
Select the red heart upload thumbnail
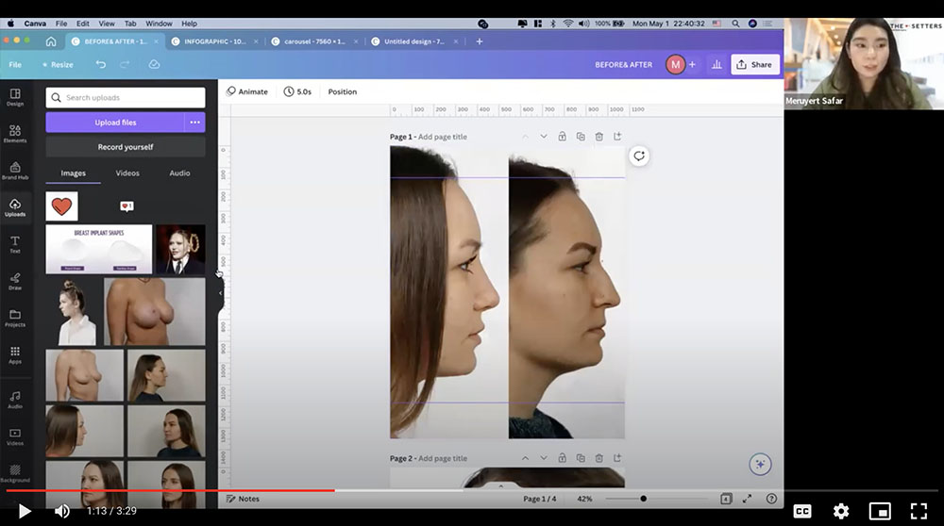click(61, 206)
